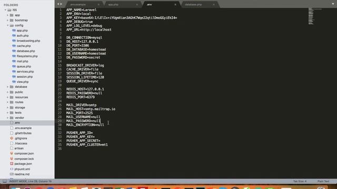Expand the bootstrap folder arrow
The width and height of the screenshot is (337, 189).
(7, 20)
